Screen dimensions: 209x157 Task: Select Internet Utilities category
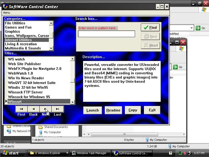point(27,40)
